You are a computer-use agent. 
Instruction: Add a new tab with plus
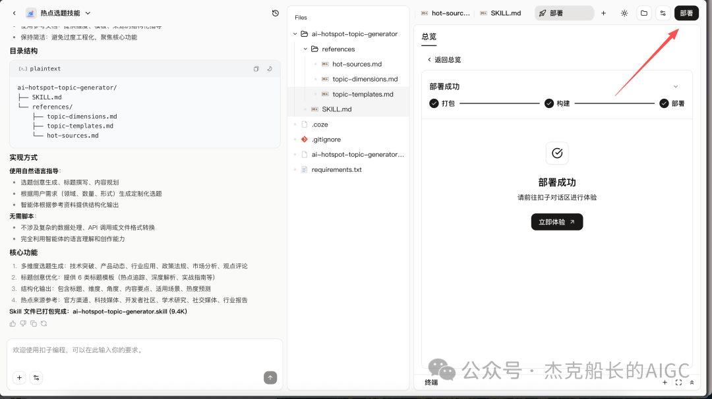tap(603, 13)
